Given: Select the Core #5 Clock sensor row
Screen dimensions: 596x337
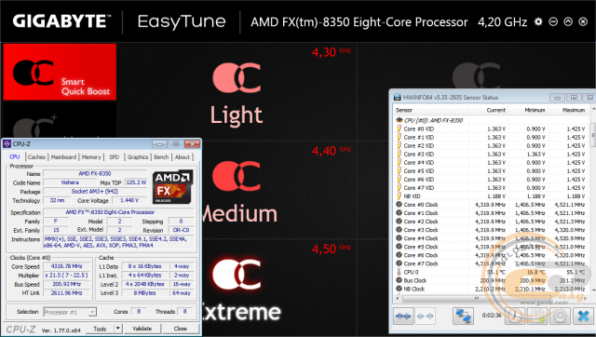Looking at the screenshot, I should (x=491, y=247).
